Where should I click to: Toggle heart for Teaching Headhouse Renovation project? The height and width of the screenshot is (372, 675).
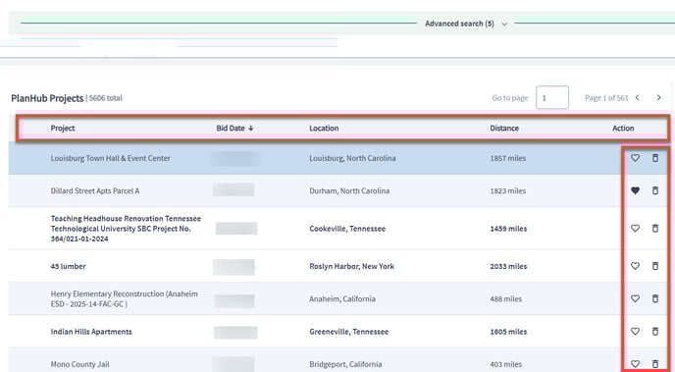tap(635, 228)
